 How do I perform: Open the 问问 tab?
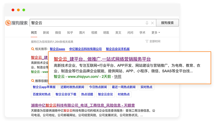tap(130, 33)
